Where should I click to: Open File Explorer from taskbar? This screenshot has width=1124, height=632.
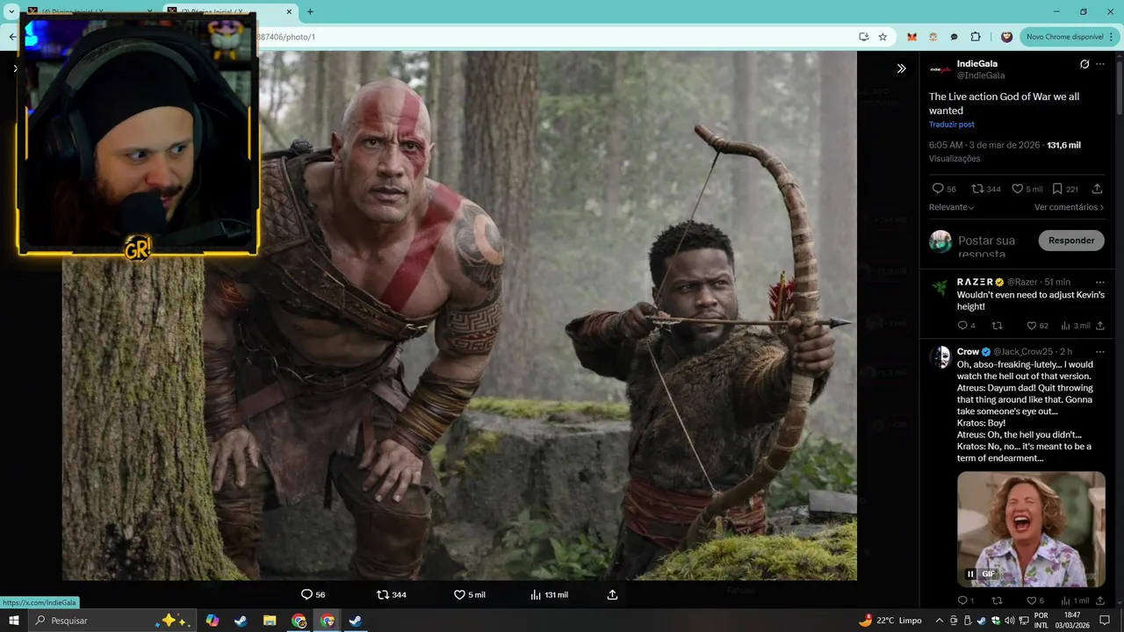270,621
